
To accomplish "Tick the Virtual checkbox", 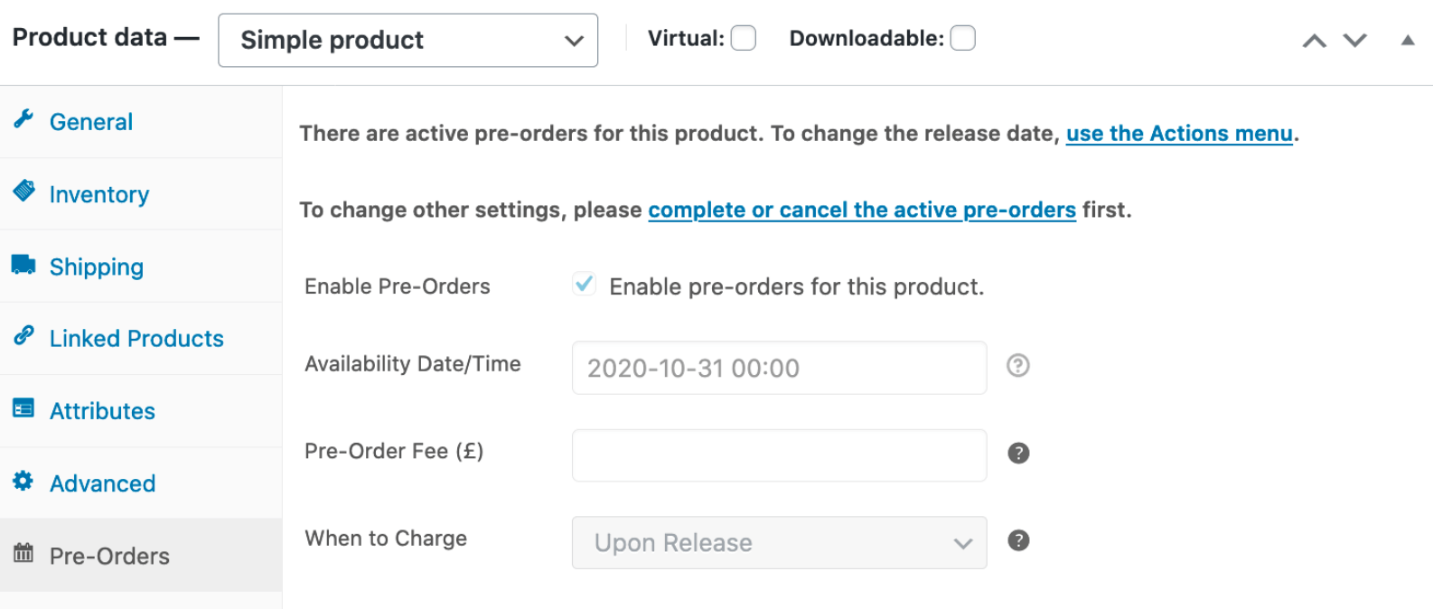I will pyautogui.click(x=744, y=39).
